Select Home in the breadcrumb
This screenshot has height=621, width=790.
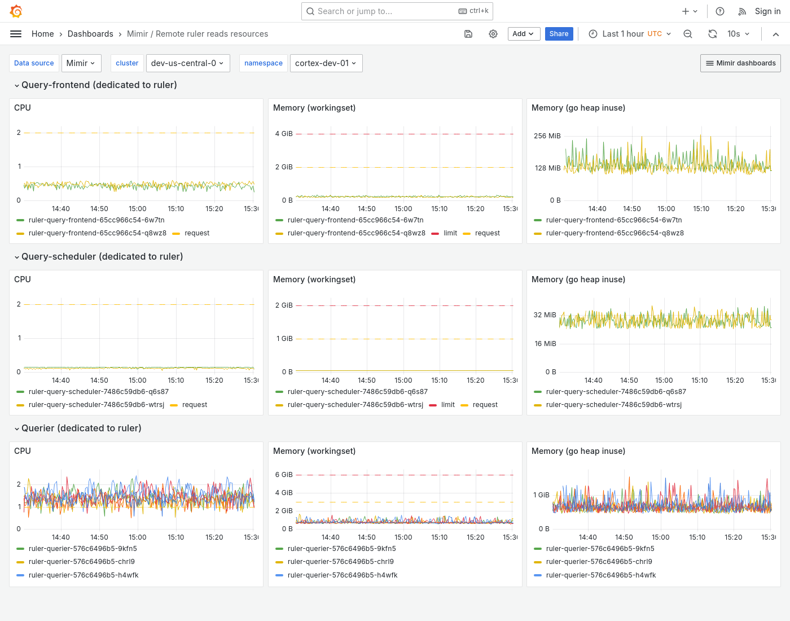(42, 34)
